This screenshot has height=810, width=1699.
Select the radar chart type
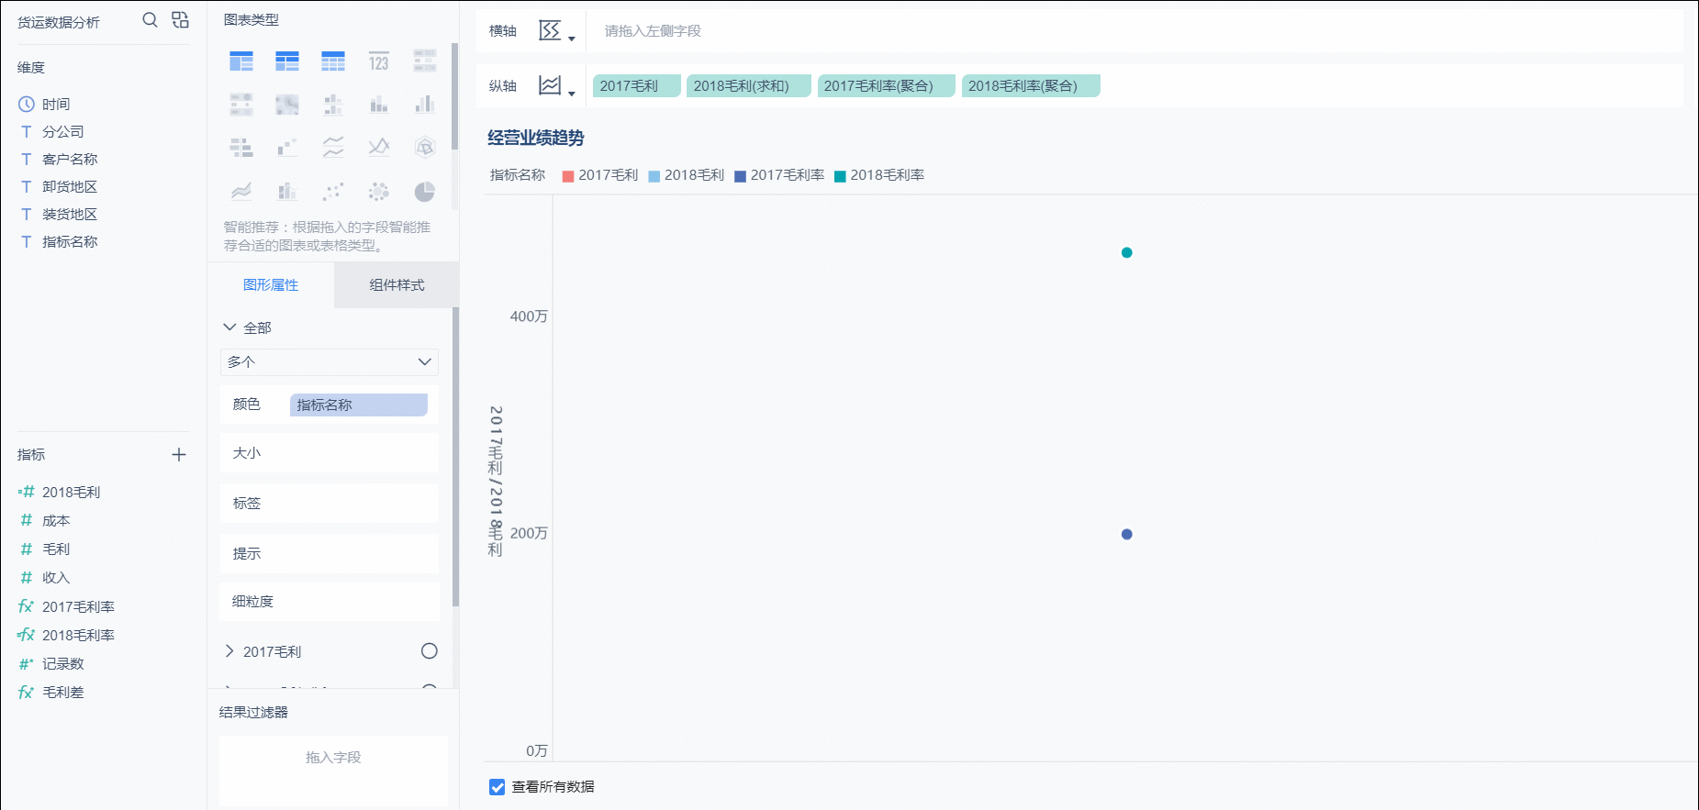tap(425, 148)
